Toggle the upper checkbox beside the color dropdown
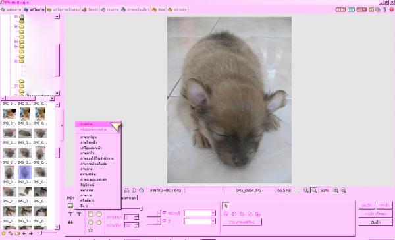This screenshot has width=395, height=240. point(164,213)
